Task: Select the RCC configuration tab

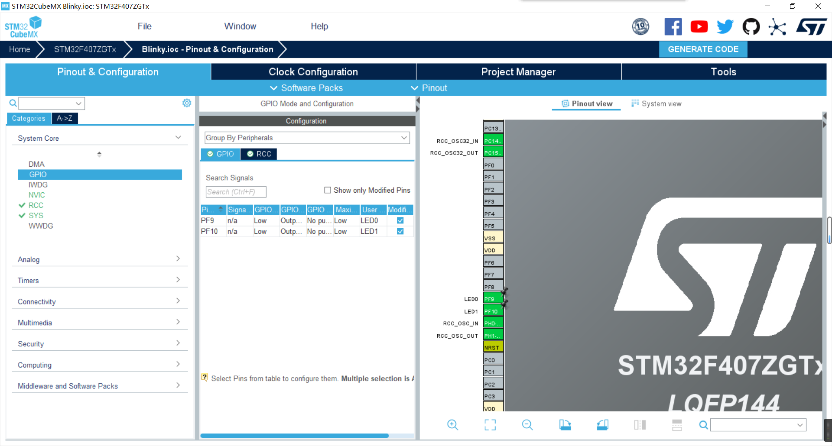Action: click(259, 154)
